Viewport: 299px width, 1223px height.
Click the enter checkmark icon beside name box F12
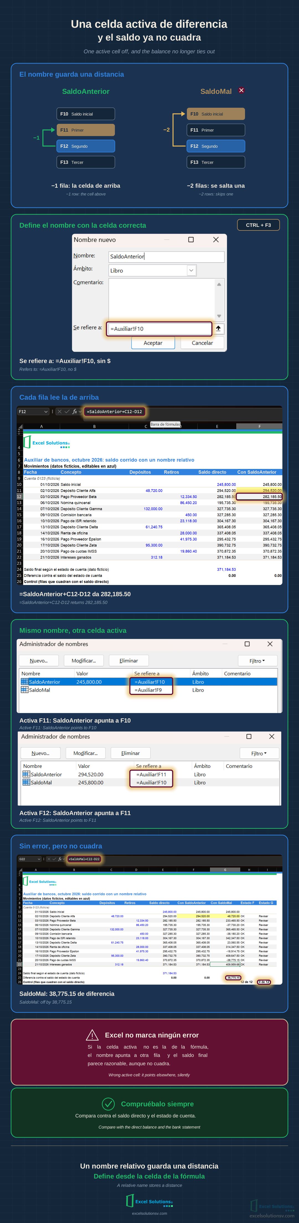point(67,412)
